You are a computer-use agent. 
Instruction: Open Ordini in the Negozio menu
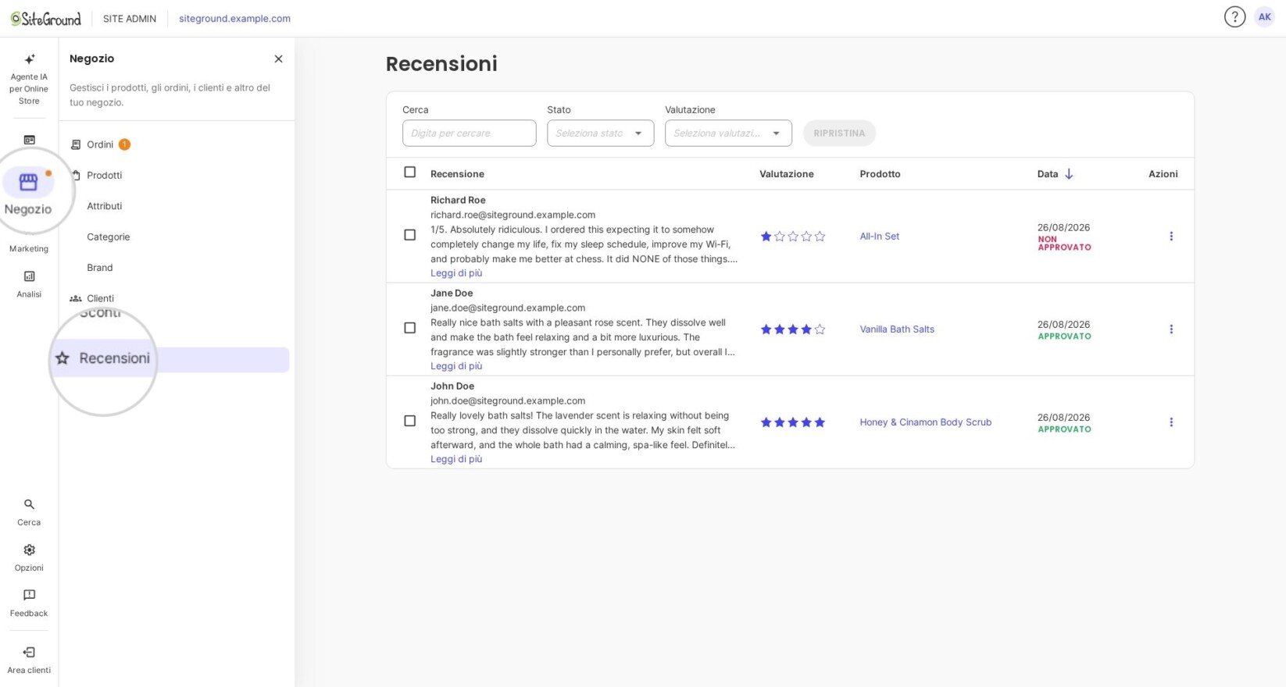pos(100,144)
